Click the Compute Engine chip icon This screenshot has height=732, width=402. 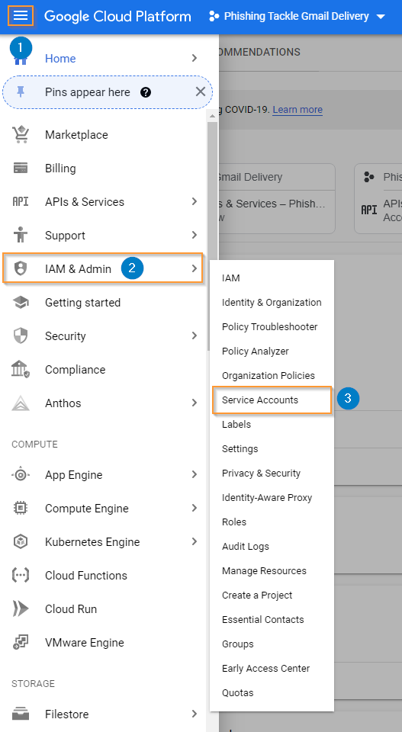[x=21, y=509]
